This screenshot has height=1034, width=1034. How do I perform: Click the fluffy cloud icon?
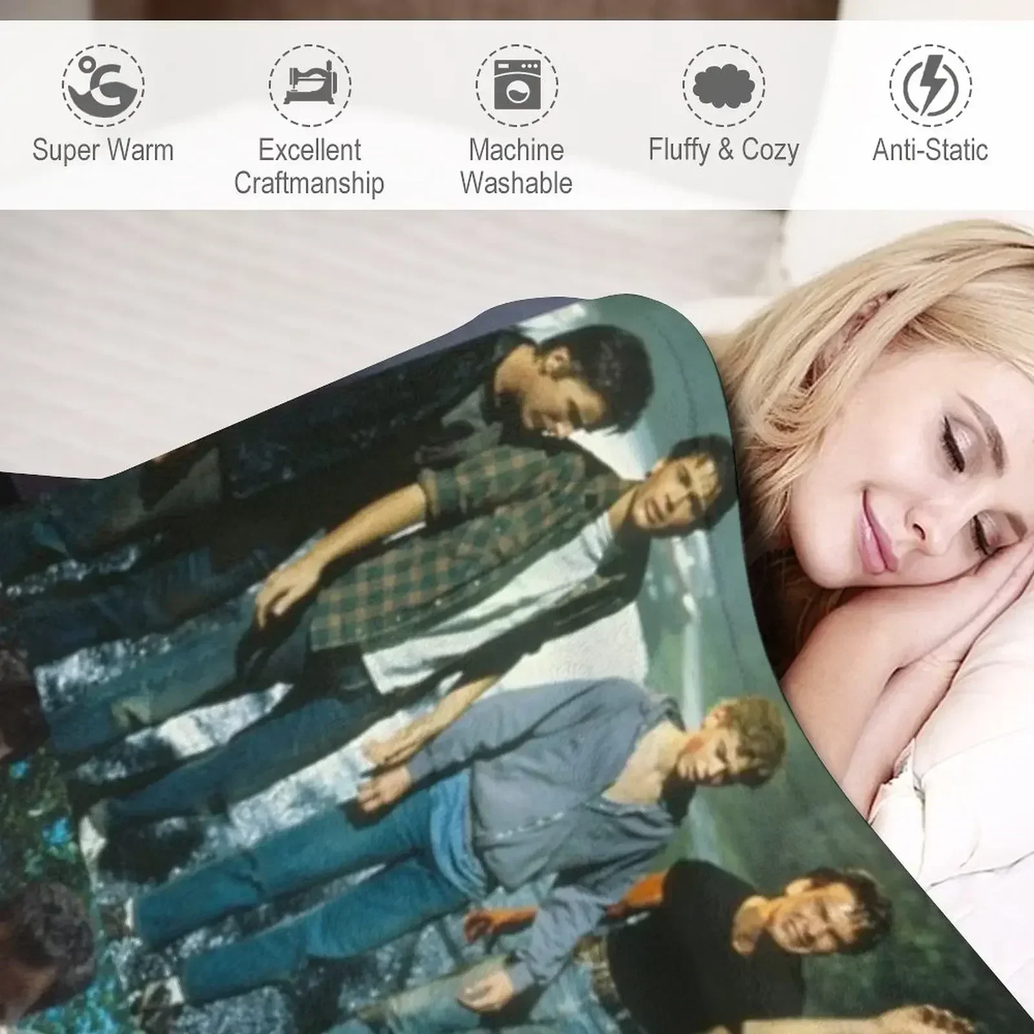724,85
